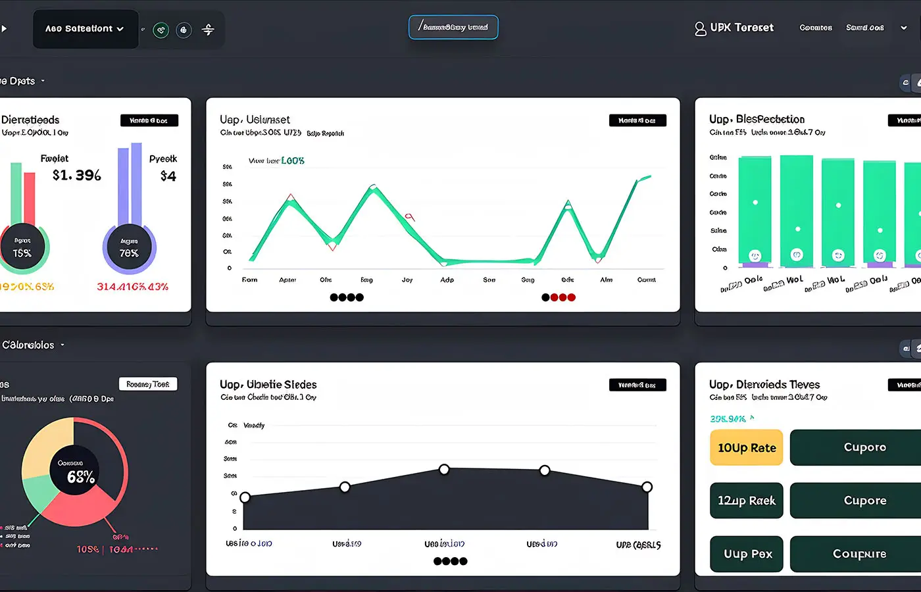Click the blue circled icon in toolbar
This screenshot has height=592, width=921.
pos(184,30)
